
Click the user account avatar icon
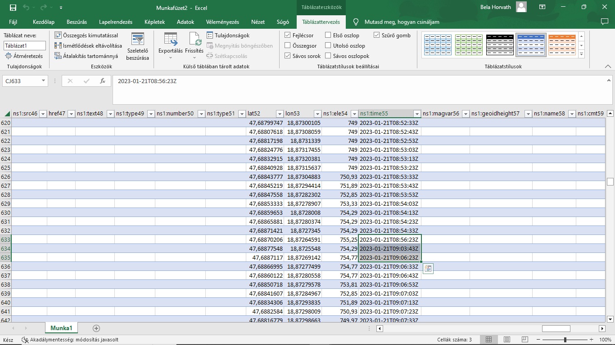[x=521, y=7]
